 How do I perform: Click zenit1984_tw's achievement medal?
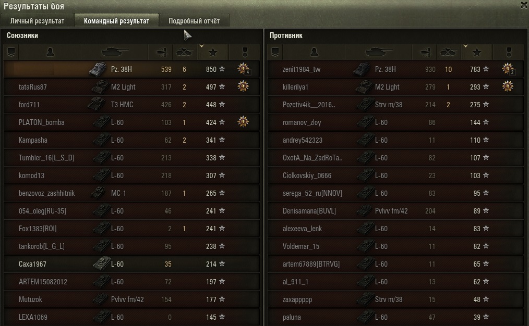tap(508, 69)
